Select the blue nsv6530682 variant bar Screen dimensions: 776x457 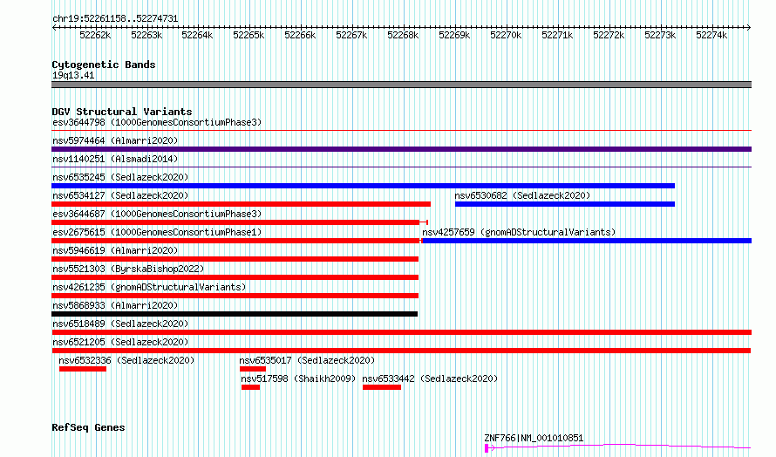[x=565, y=204]
